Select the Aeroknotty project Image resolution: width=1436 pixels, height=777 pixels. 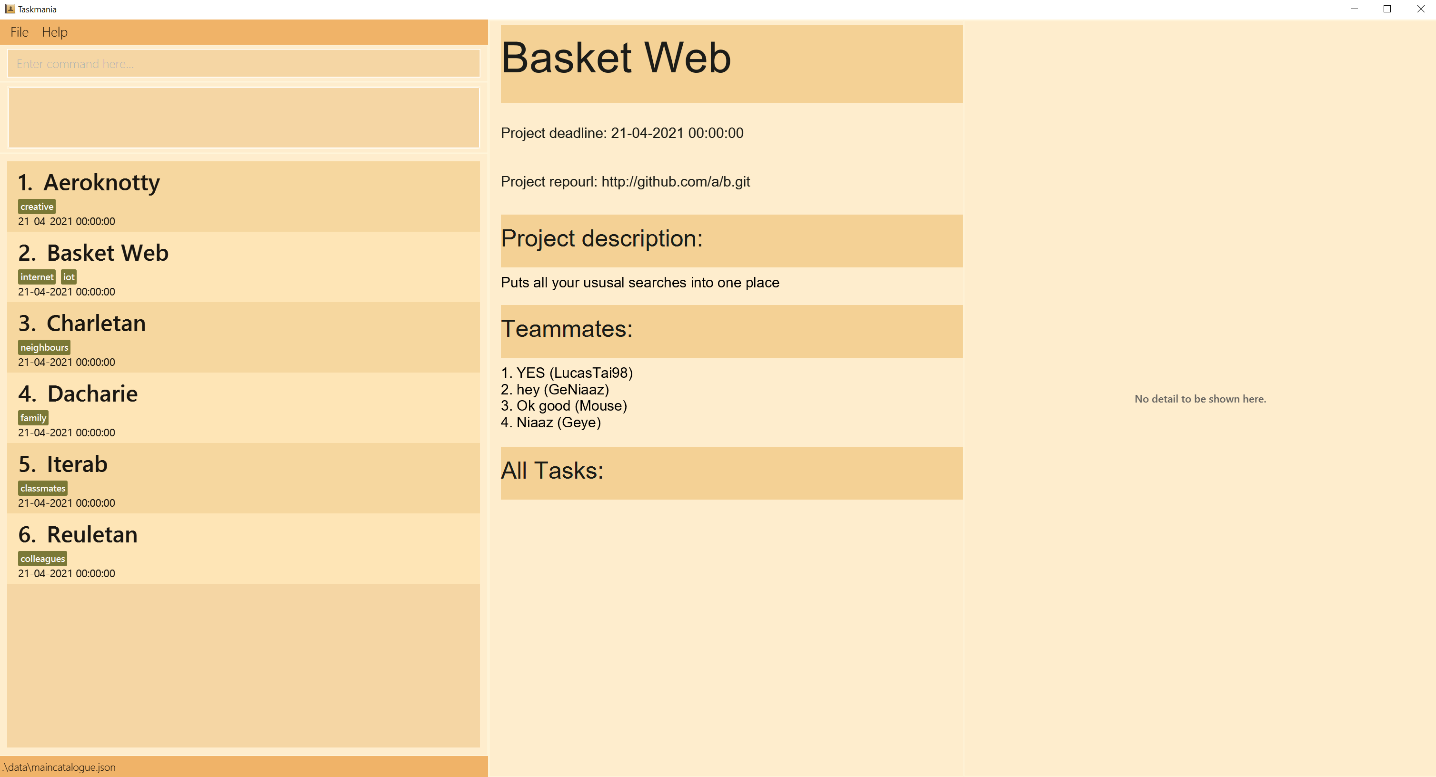click(244, 197)
